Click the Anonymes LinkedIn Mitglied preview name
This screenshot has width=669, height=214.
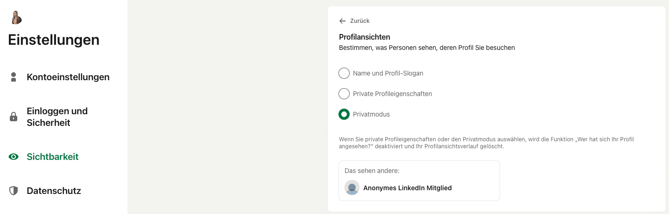[408, 188]
